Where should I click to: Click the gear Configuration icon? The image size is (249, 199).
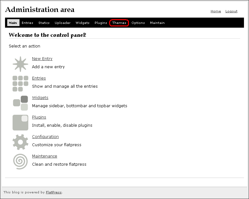click(x=20, y=142)
